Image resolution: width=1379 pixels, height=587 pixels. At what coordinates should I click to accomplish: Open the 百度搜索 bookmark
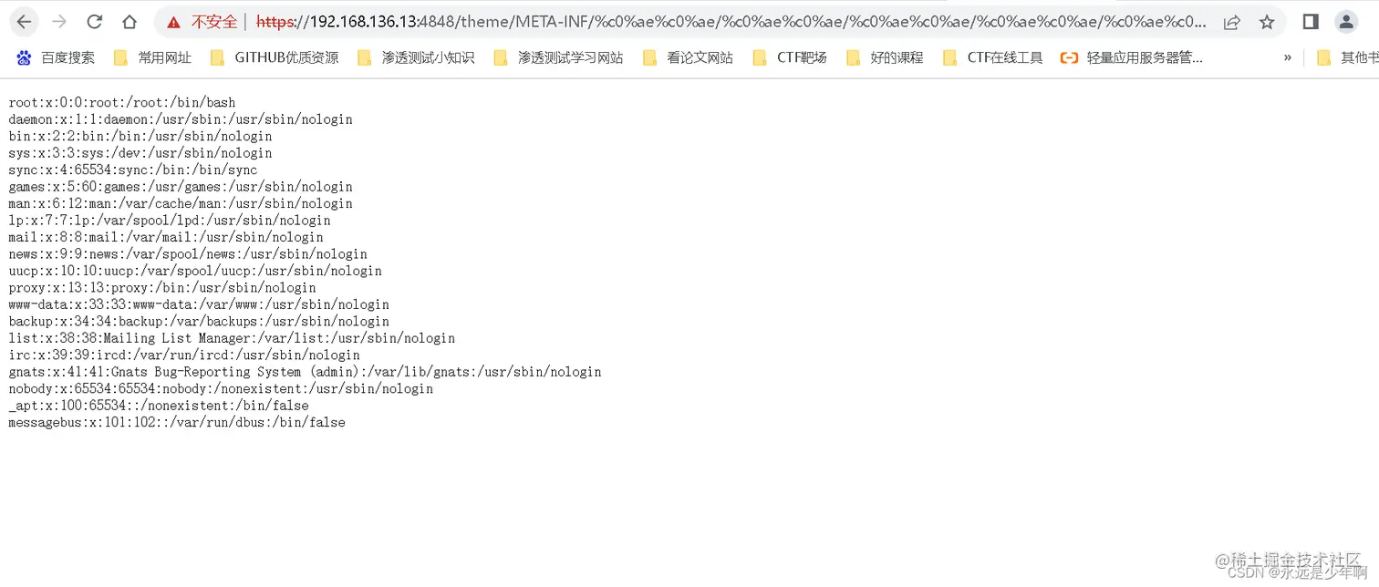[x=56, y=57]
